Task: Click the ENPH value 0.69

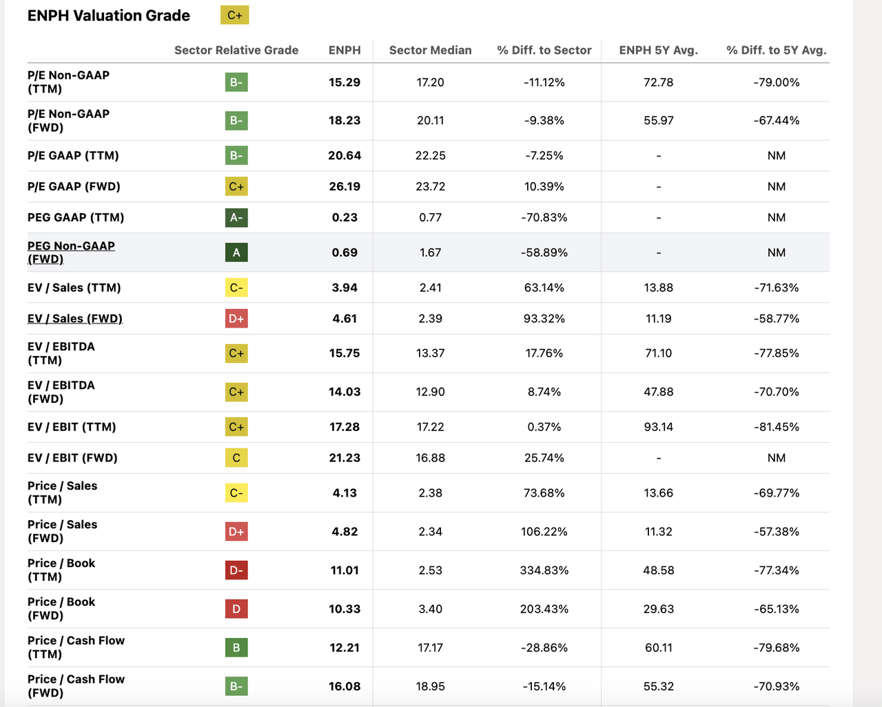Action: (345, 252)
